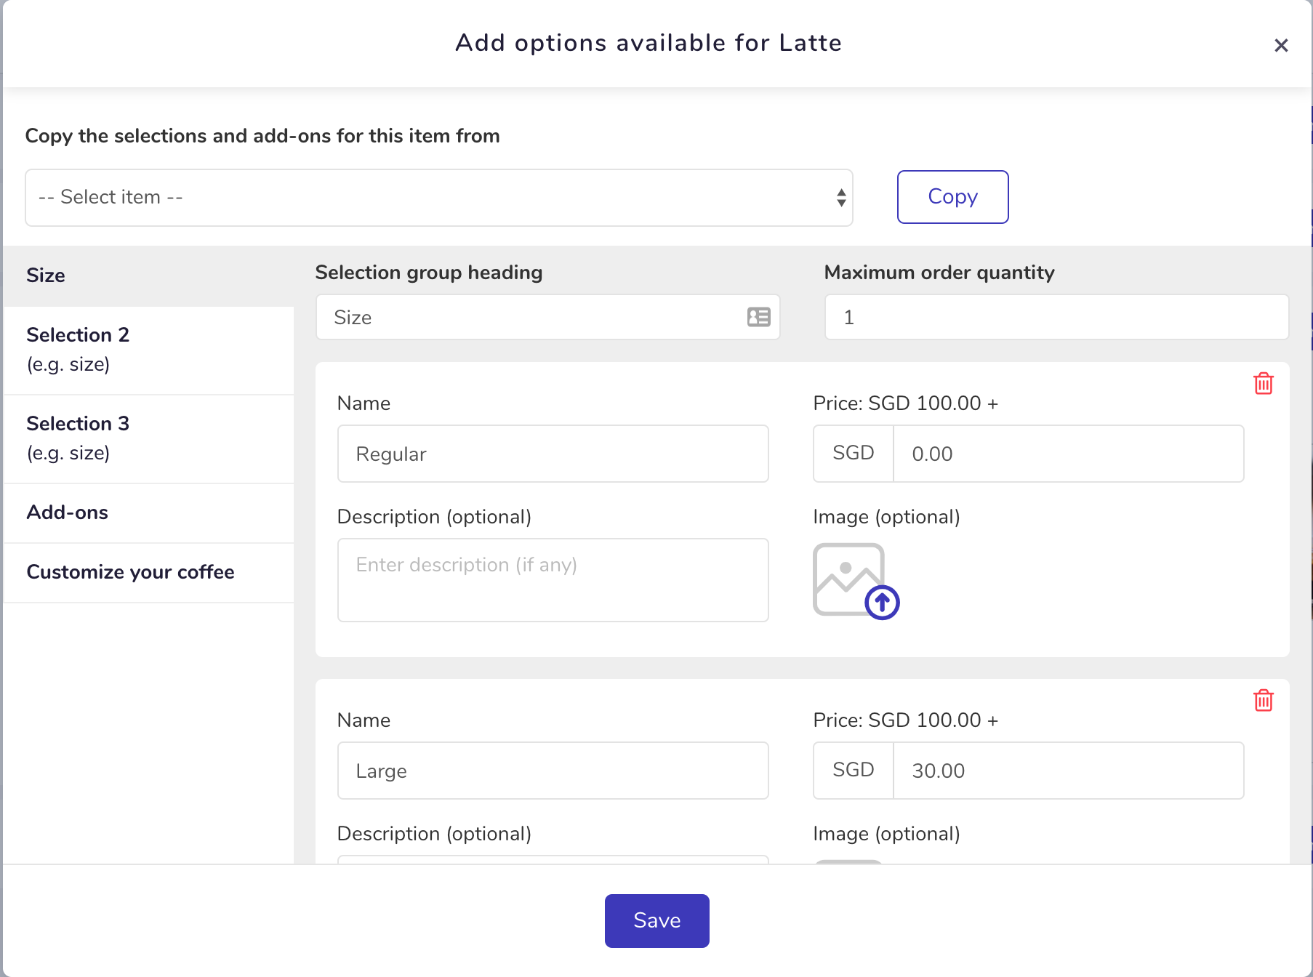Edit the Large name field

pyautogui.click(x=553, y=771)
